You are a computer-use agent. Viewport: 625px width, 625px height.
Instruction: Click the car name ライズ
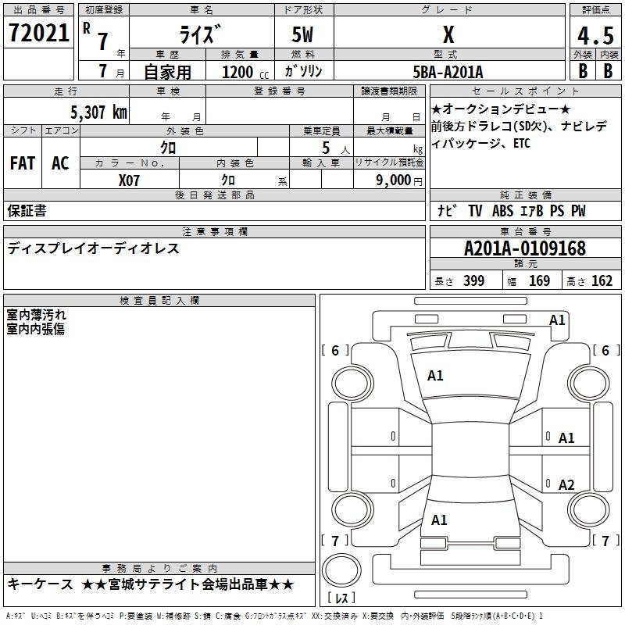click(x=200, y=36)
